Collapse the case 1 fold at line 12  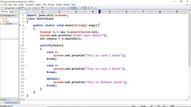tap(25, 52)
